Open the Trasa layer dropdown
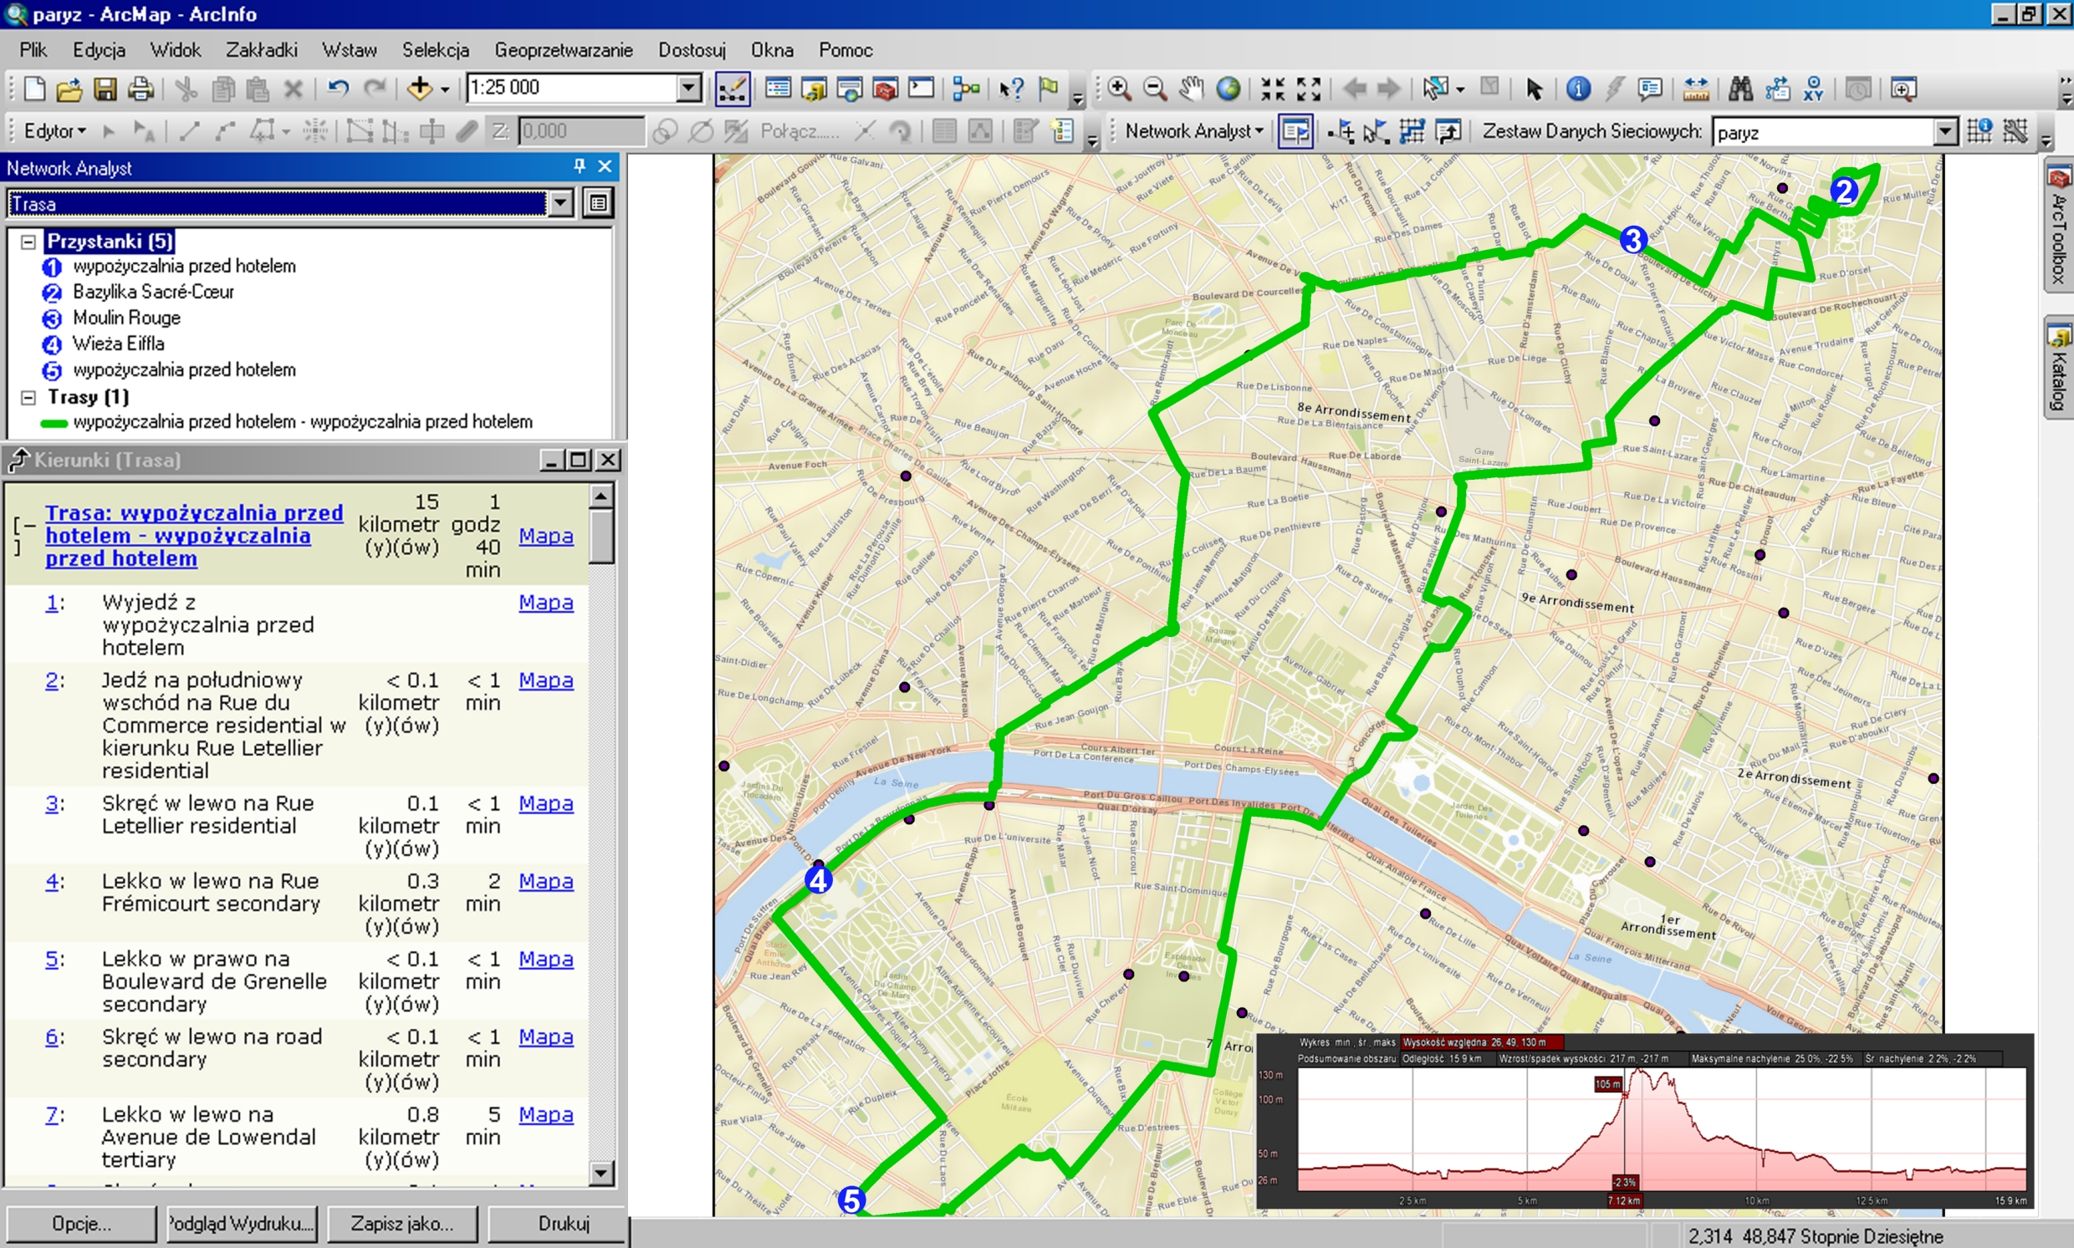Image resolution: width=2074 pixels, height=1248 pixels. (x=561, y=202)
